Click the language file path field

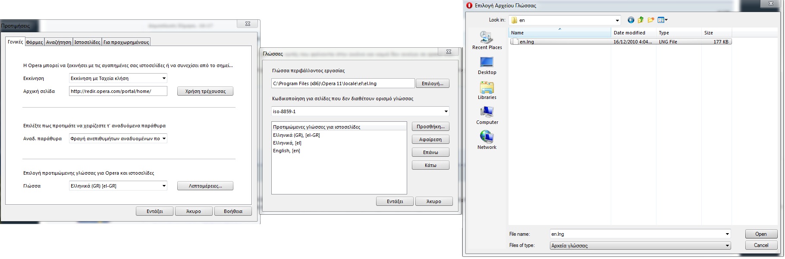point(343,83)
